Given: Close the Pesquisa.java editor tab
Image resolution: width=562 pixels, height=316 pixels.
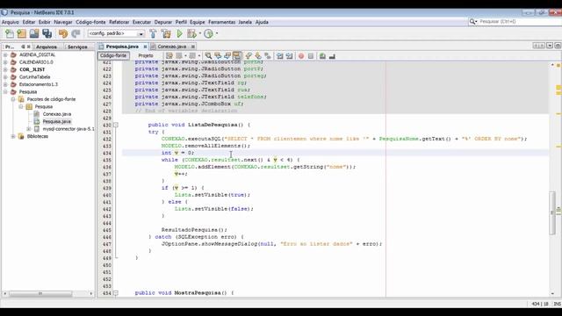Looking at the screenshot, I should point(145,47).
